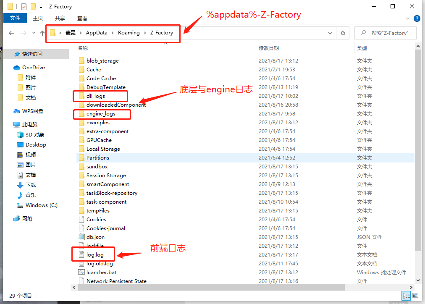Click the help question mark icon
Viewport: 425px width, 304px height.
point(417,18)
